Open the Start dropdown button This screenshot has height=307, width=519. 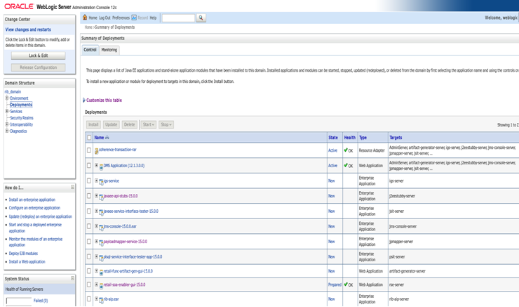point(148,124)
